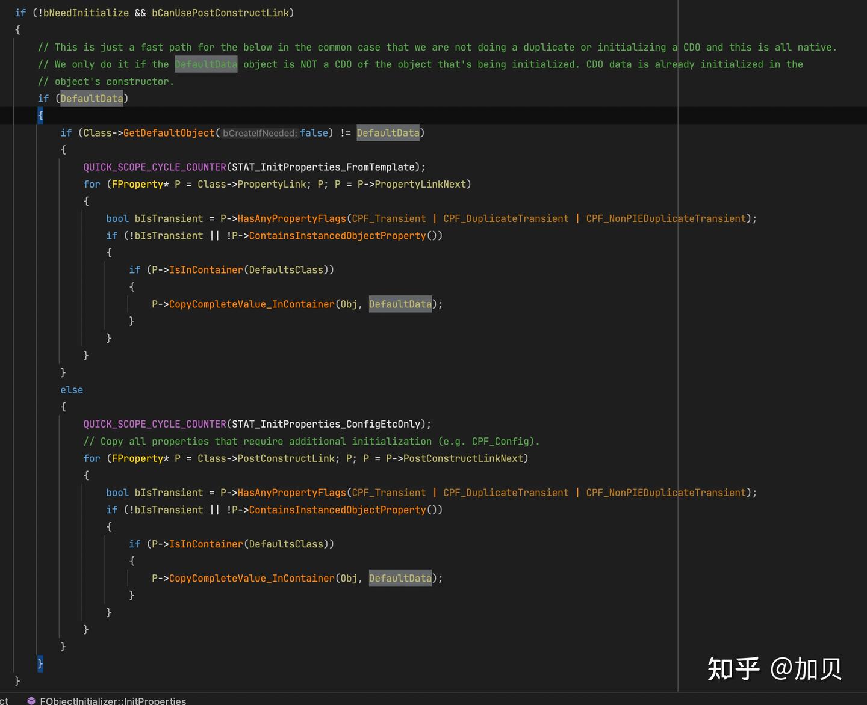Click the bNeedInitialize variable in the first line

pyautogui.click(x=85, y=13)
